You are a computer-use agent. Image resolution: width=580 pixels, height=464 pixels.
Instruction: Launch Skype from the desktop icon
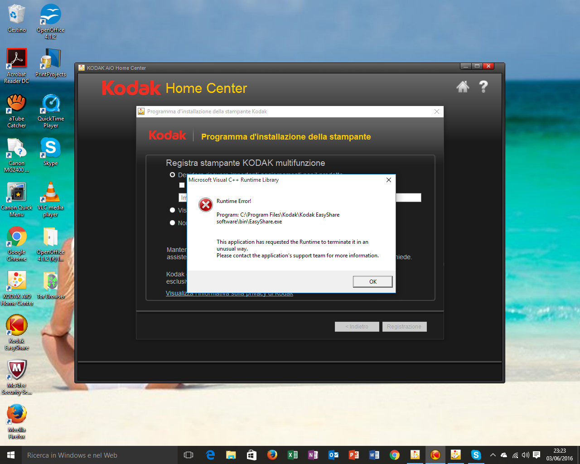pyautogui.click(x=51, y=152)
